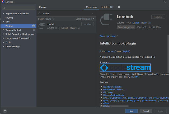Click the Cancel button
Screen dimensions: 169x114
point(146,111)
